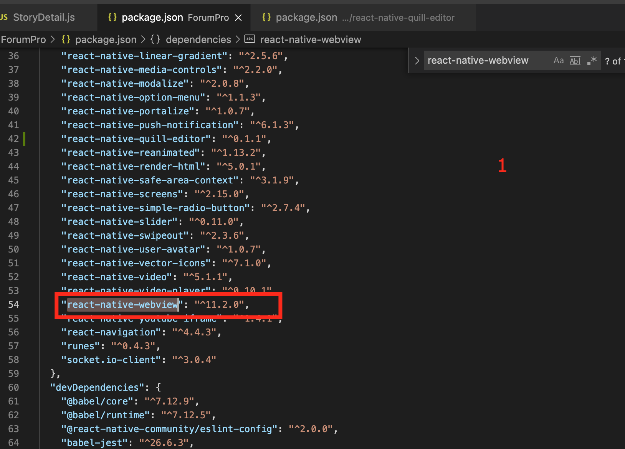
Task: Click the "react-native-portalize" key
Action: click(128, 111)
